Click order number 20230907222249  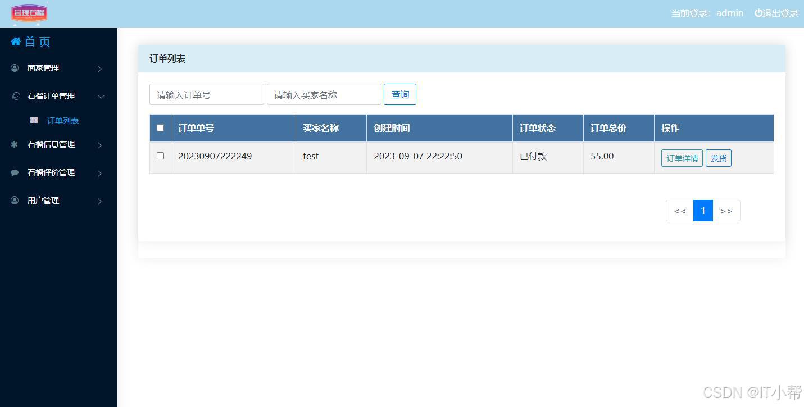point(215,156)
